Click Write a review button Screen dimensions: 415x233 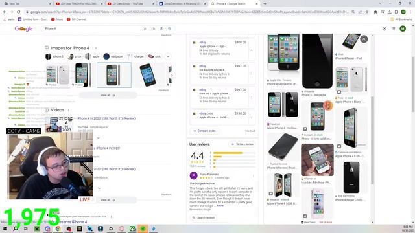pos(243,144)
